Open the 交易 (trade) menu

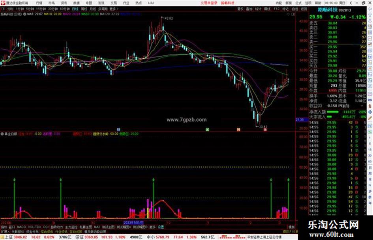coord(113,3)
